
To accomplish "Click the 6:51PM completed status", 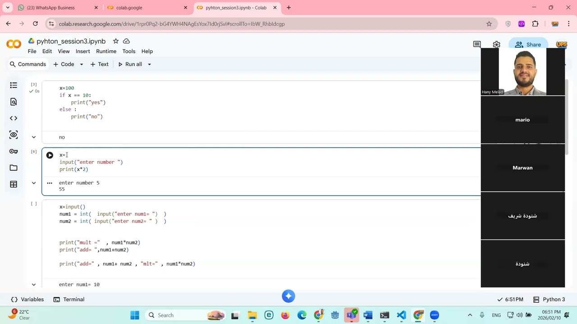I will 510,299.
